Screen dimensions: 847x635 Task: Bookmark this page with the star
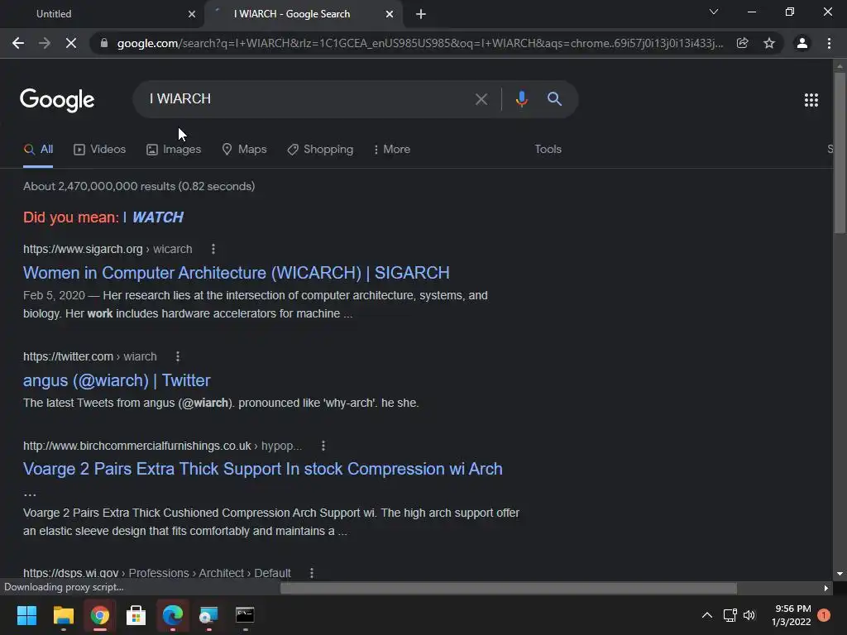pyautogui.click(x=769, y=43)
